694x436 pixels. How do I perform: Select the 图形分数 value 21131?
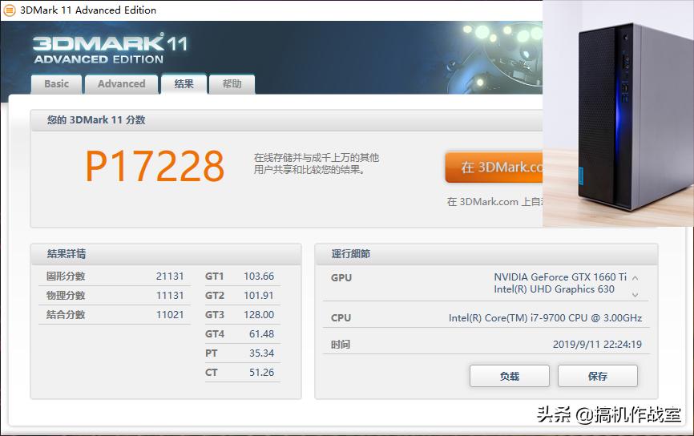tap(170, 277)
